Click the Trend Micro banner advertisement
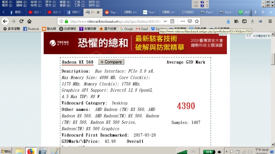Viewport: 275px width, 154px height. 135,43
